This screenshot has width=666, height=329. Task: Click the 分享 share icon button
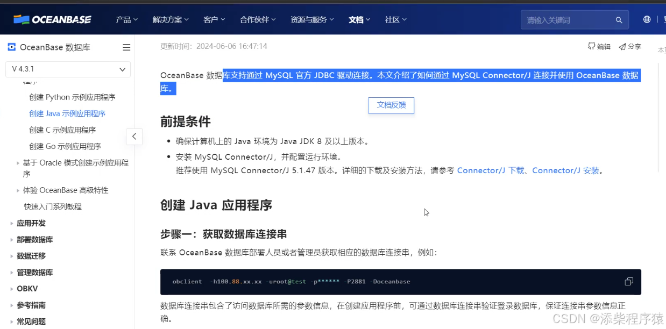[630, 47]
